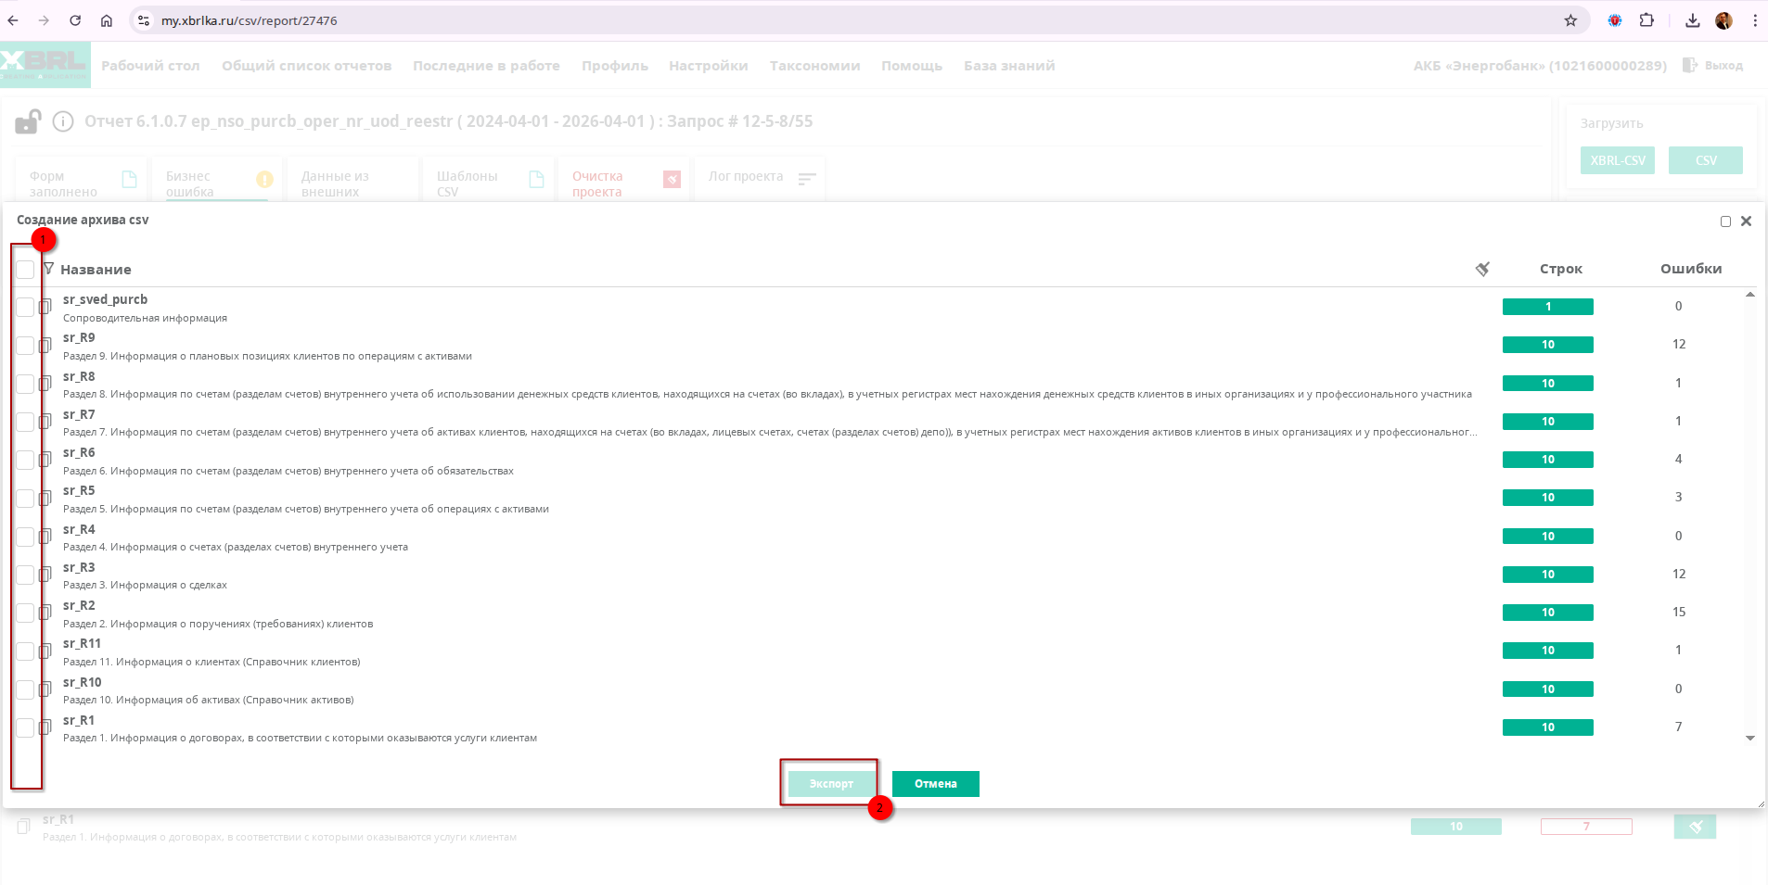Screen dimensions: 1768x885
Task: Click the green row count bar for sr_R8
Action: (1547, 384)
